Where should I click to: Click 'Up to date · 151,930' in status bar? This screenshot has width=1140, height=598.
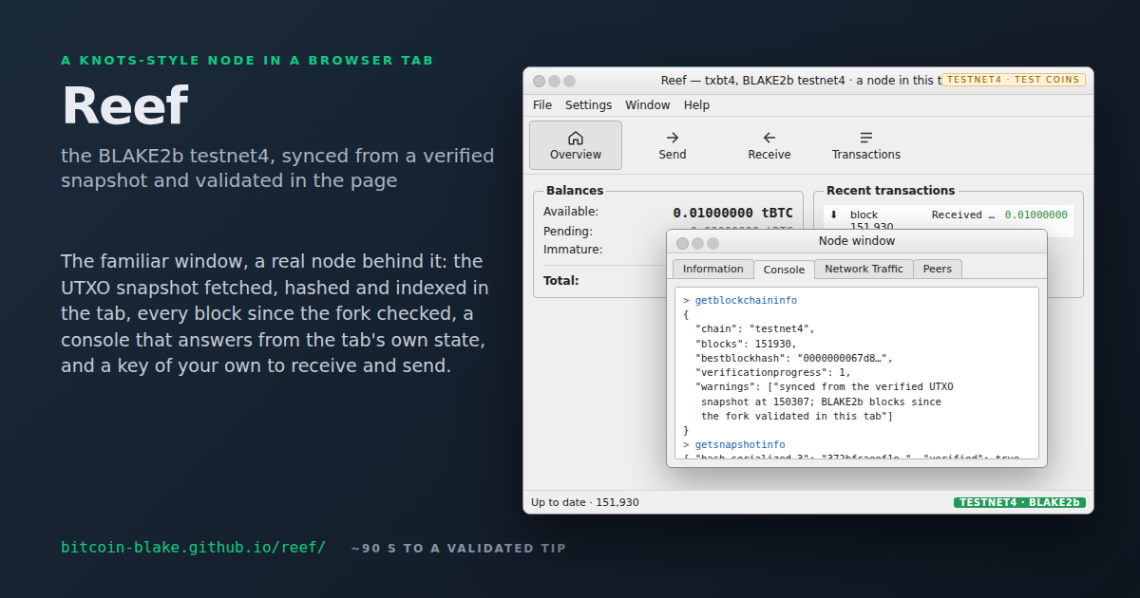pyautogui.click(x=585, y=502)
